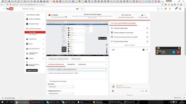The image size is (186, 104).
Task: Click the change thumbnail button
Action: (76, 59)
